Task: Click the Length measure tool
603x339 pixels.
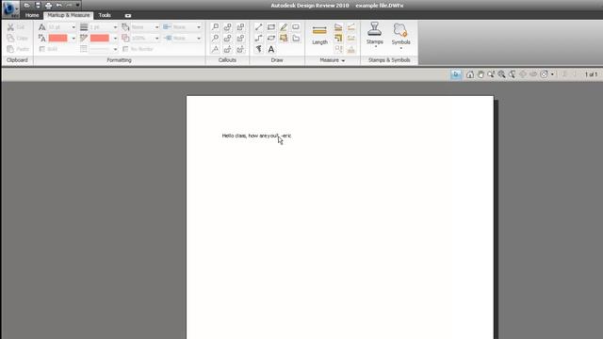Action: (319, 35)
